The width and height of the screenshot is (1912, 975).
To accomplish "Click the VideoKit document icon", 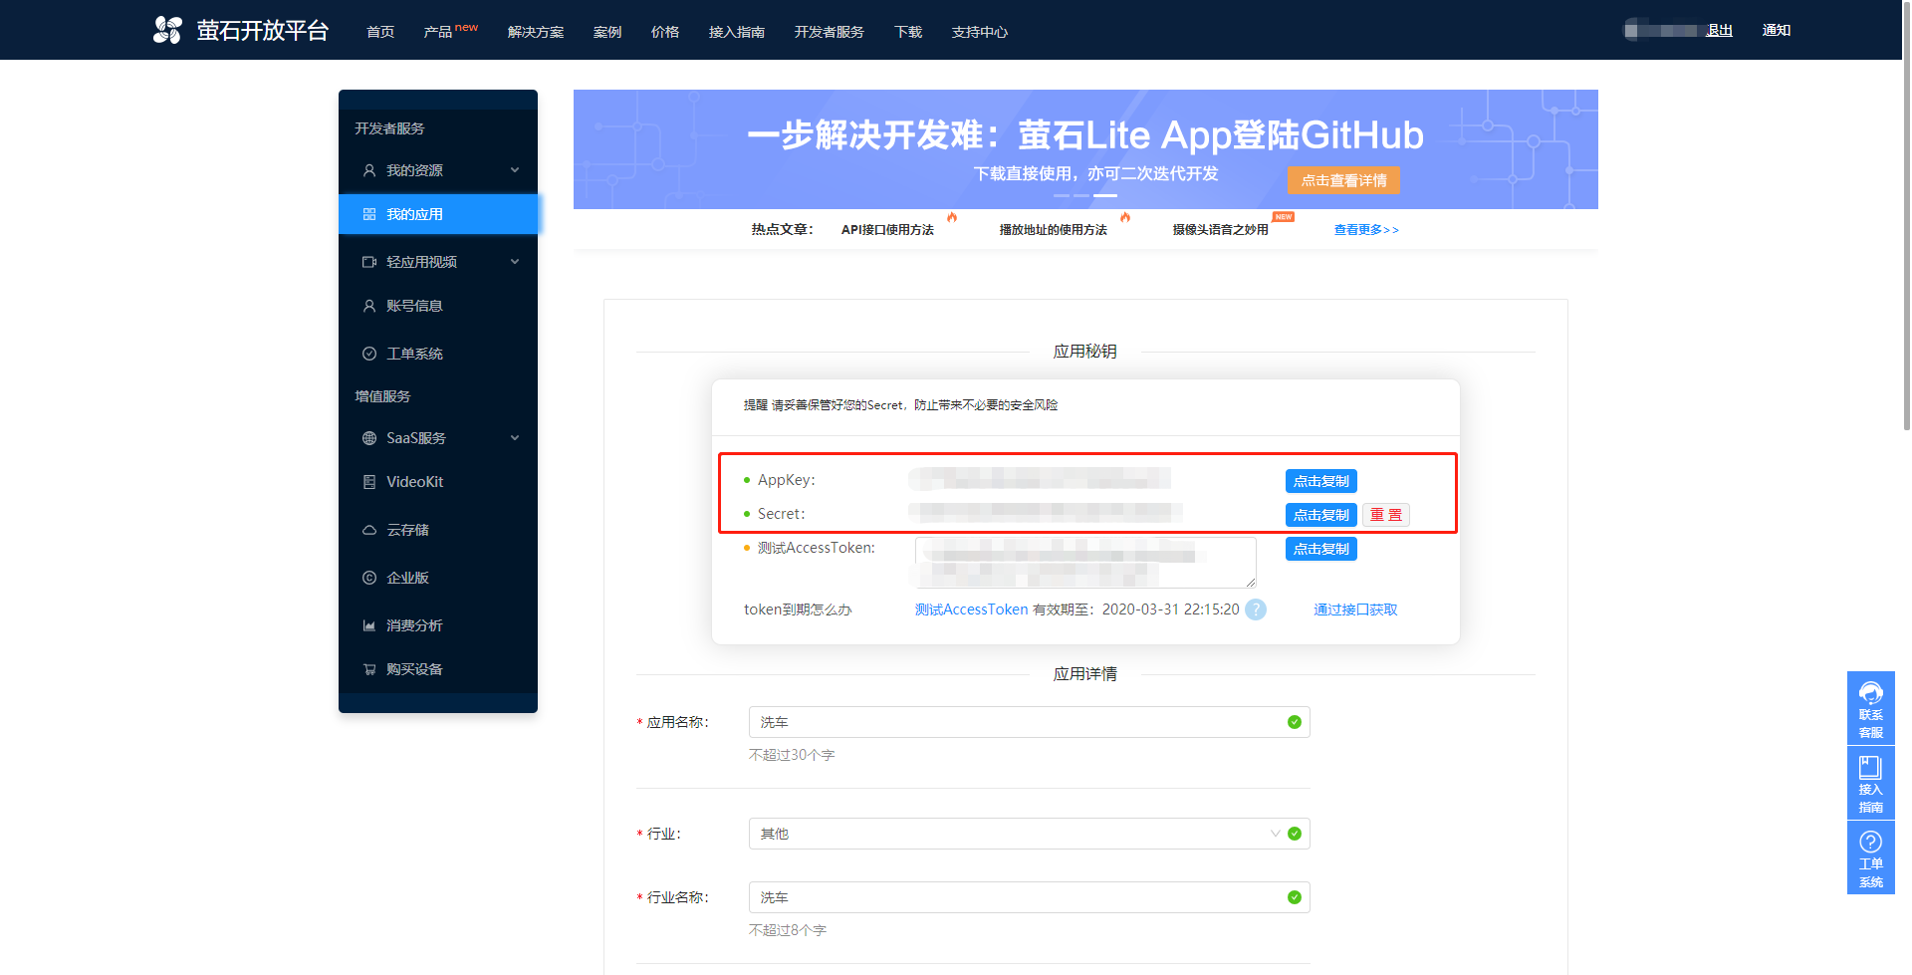I will [x=369, y=482].
